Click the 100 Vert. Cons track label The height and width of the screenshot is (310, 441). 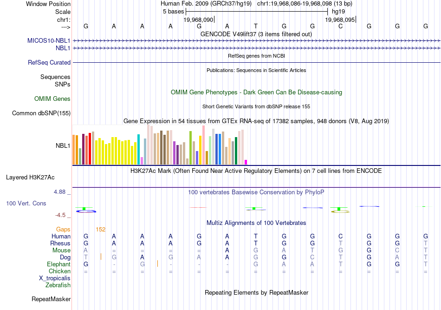[26, 203]
